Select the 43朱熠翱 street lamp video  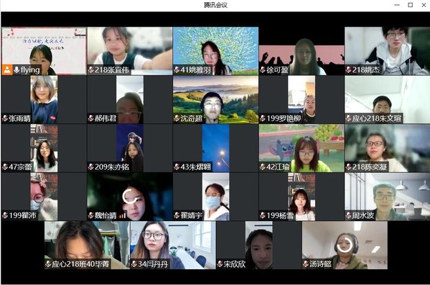pyautogui.click(x=215, y=148)
